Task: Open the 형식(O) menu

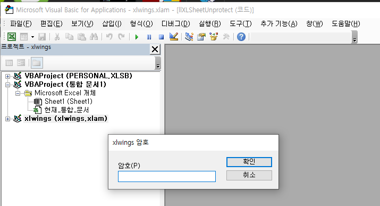Action: (x=141, y=24)
